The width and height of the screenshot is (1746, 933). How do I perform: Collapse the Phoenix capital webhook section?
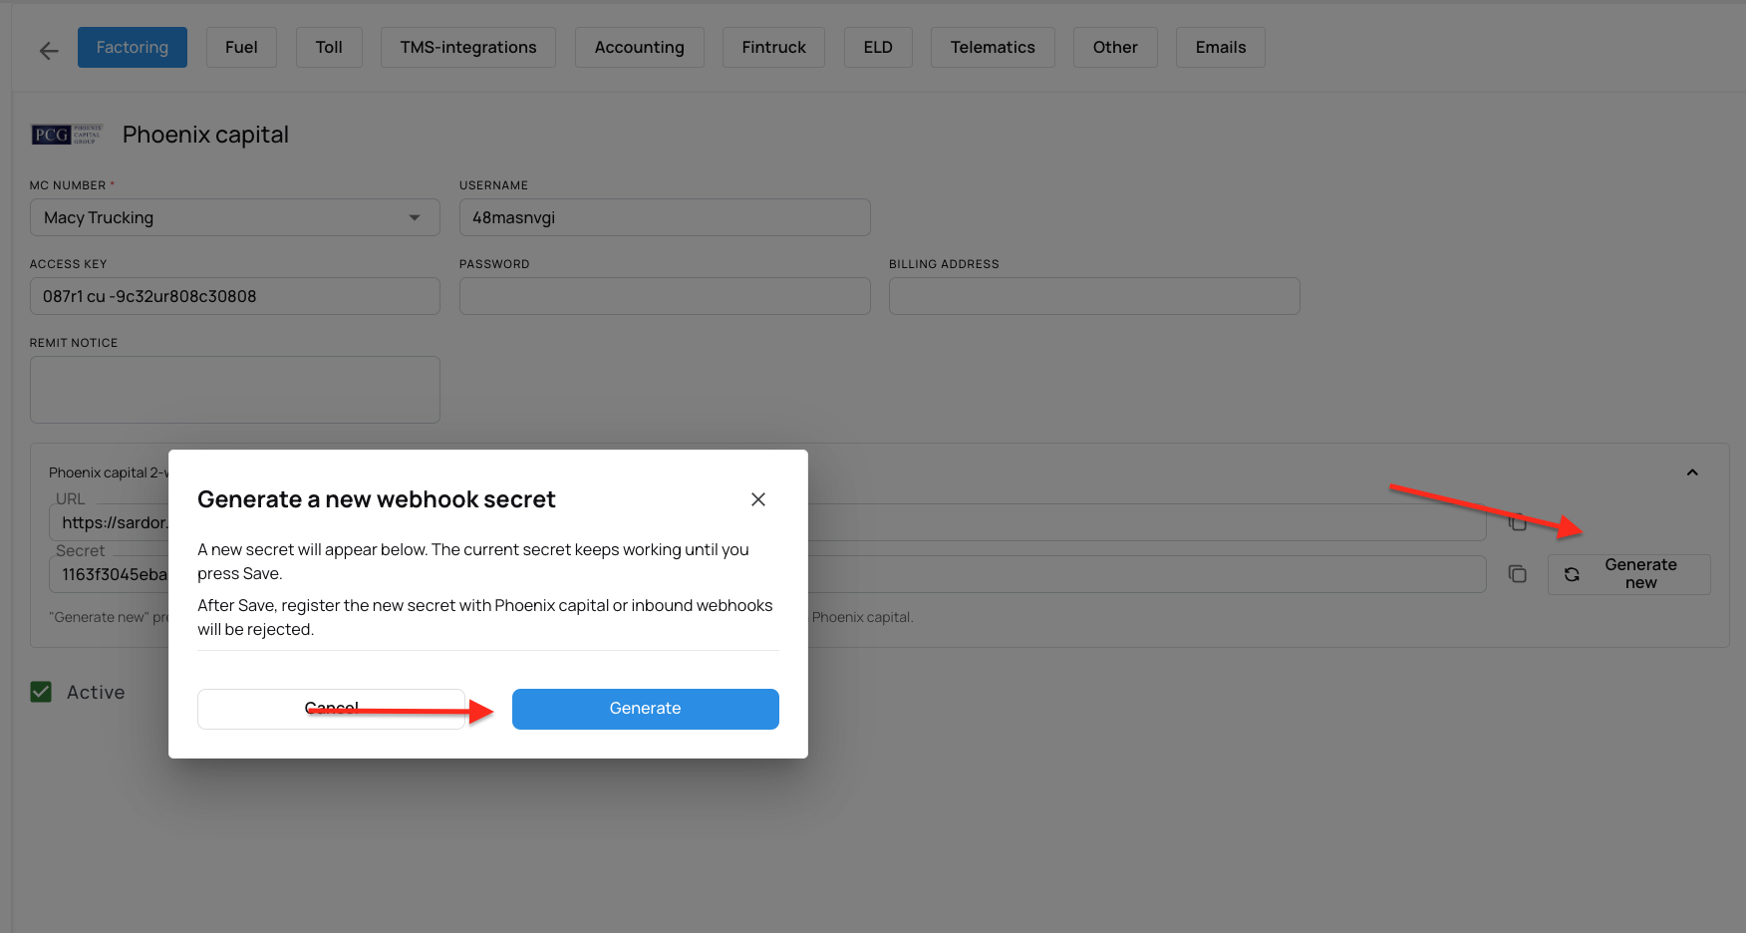click(x=1692, y=472)
